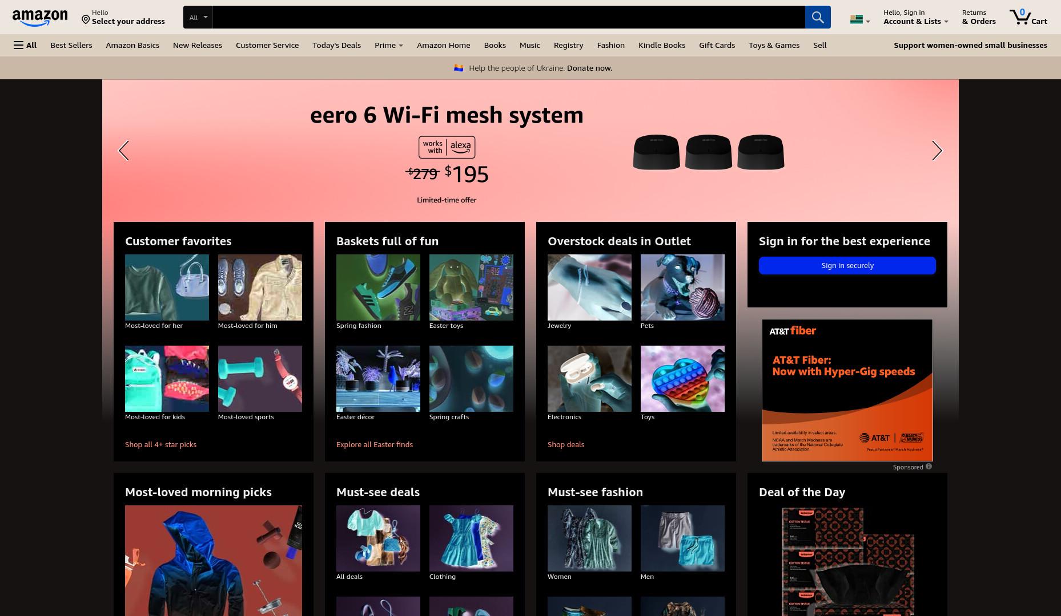Viewport: 1061px width, 616px height.
Task: Open Clothing deals thumbnail
Action: tap(471, 538)
